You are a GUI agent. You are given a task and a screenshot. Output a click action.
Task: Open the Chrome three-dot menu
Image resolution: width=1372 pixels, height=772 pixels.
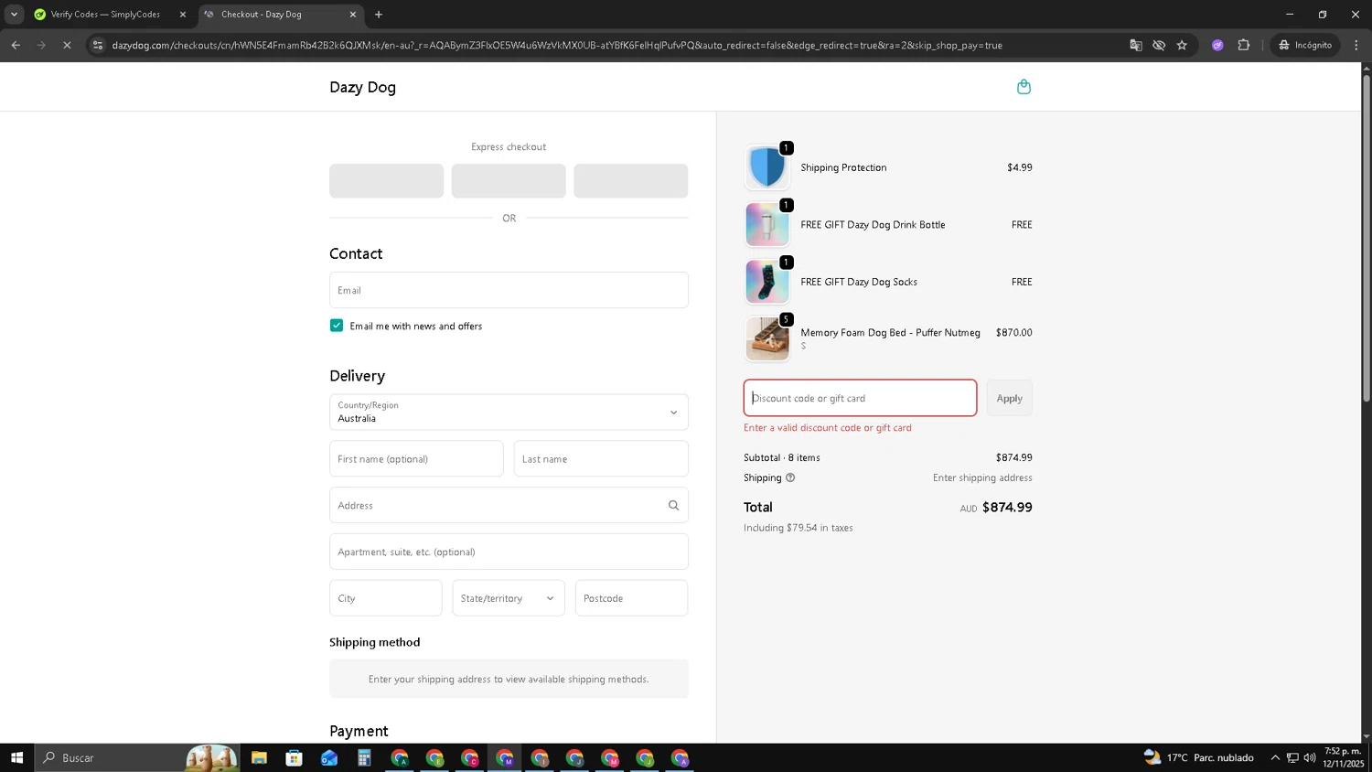pyautogui.click(x=1356, y=45)
